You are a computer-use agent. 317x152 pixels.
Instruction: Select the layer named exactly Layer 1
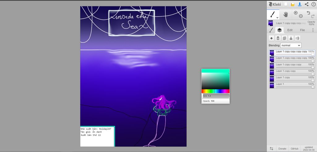(x=292, y=85)
